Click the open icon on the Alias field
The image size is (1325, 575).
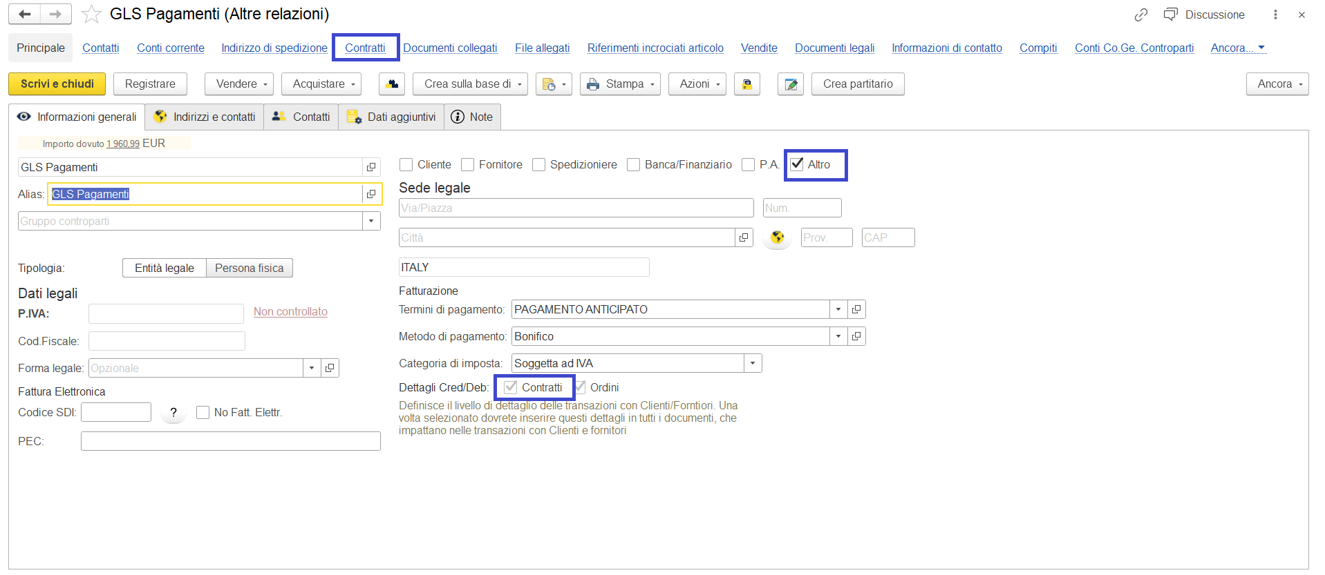click(x=371, y=194)
